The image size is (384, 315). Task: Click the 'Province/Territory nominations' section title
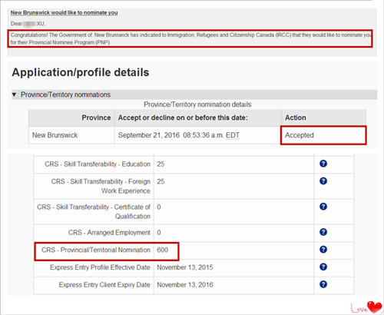click(65, 94)
